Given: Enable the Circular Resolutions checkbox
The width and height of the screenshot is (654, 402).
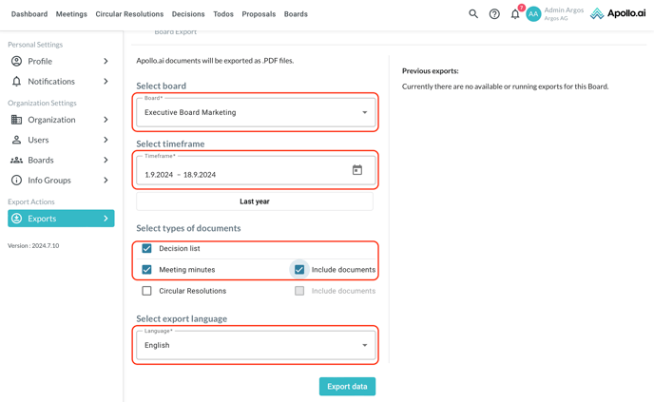Looking at the screenshot, I should [146, 291].
